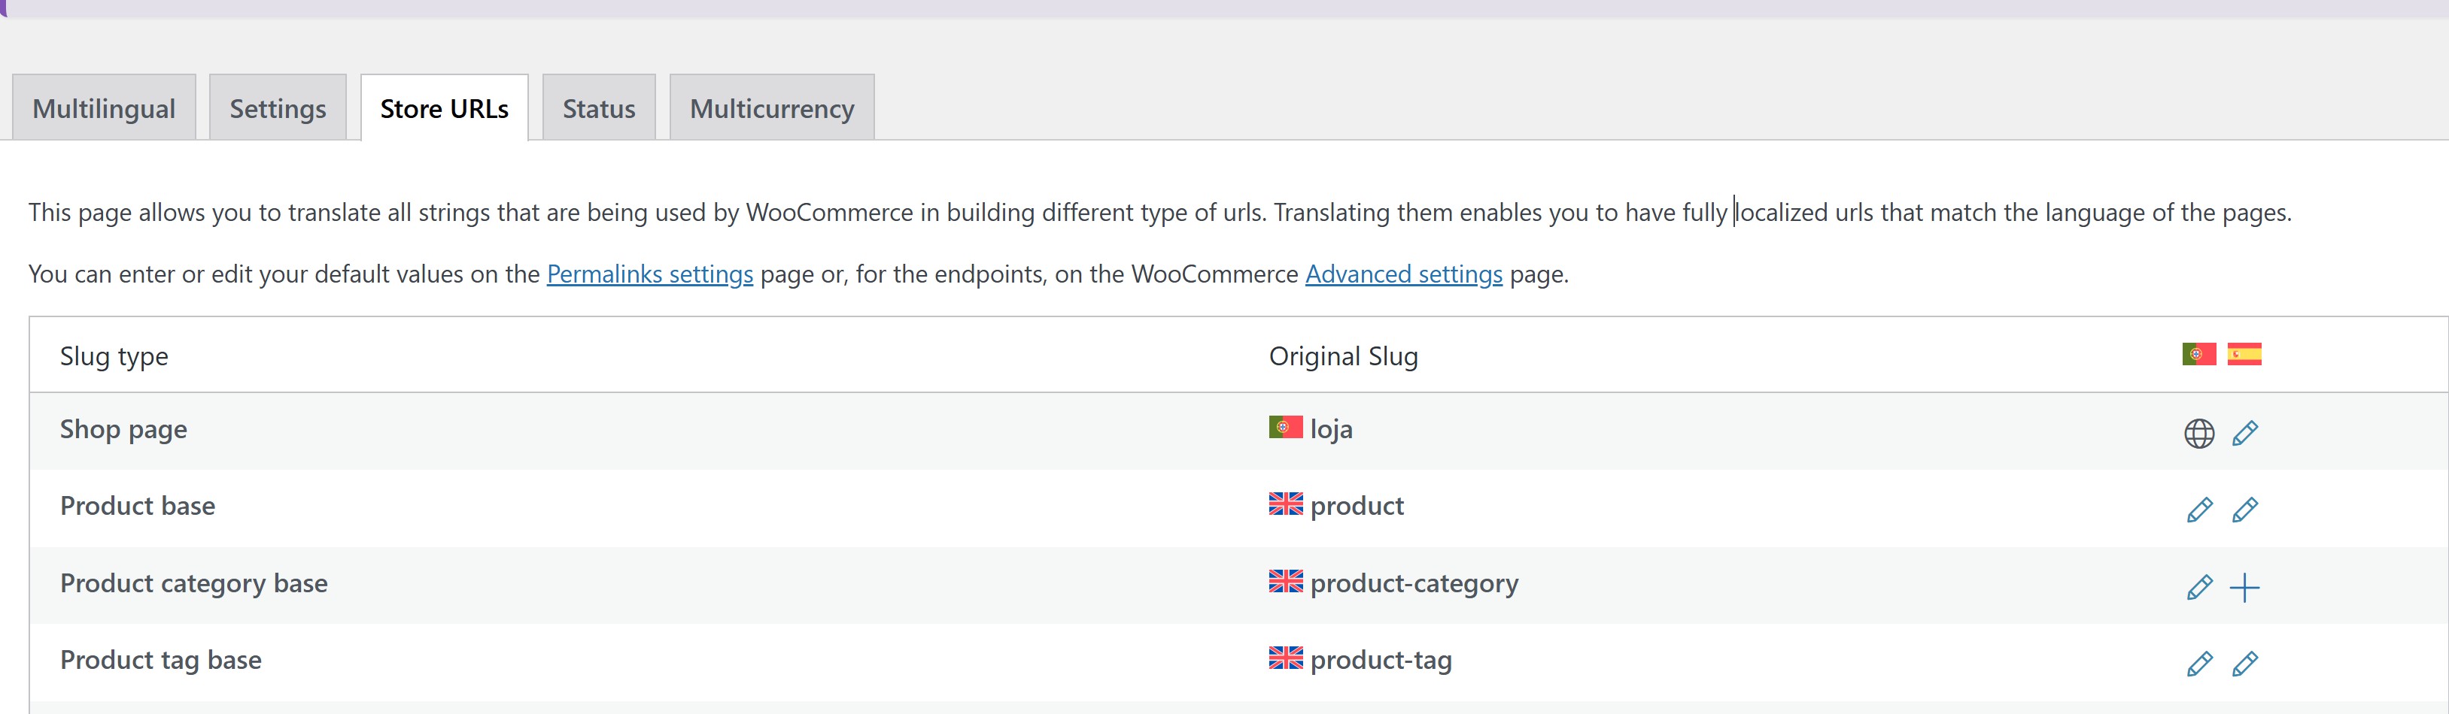This screenshot has width=2449, height=714.
Task: Click the 'Product base' row label
Action: [138, 506]
